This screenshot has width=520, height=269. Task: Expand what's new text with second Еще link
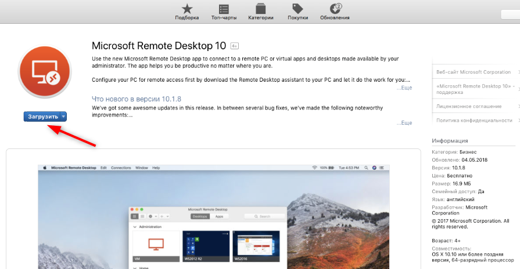coord(404,123)
